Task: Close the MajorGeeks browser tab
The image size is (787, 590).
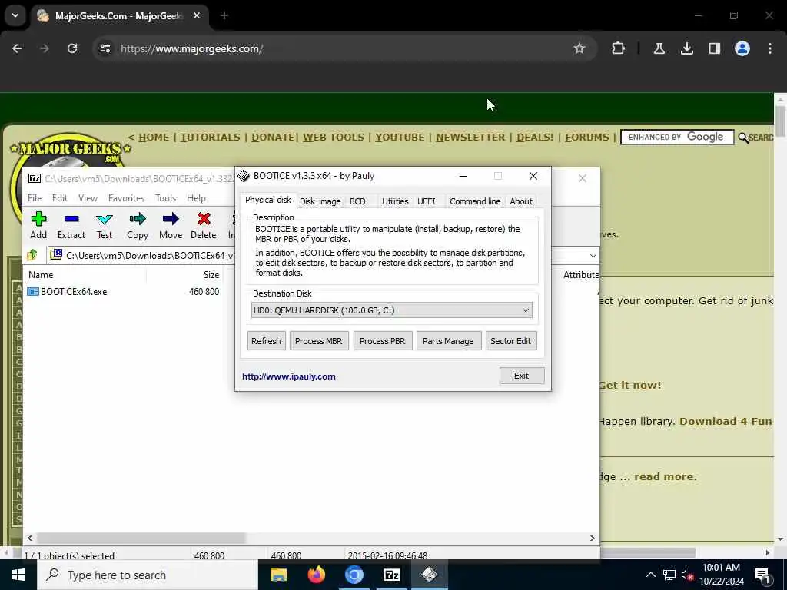Action: [197, 15]
